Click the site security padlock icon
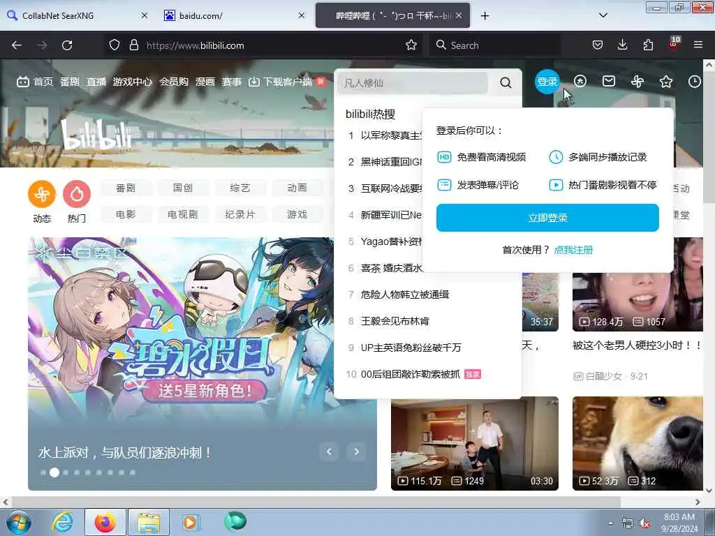Screen dimensions: 715x536 133,45
